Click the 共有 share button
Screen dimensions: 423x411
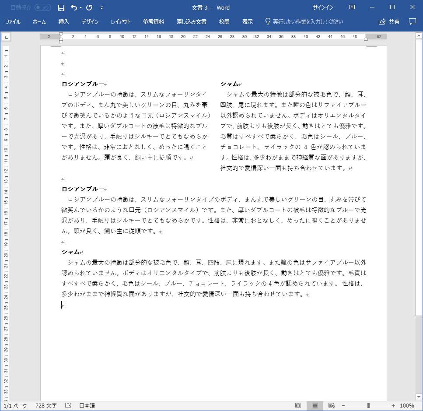coord(389,21)
